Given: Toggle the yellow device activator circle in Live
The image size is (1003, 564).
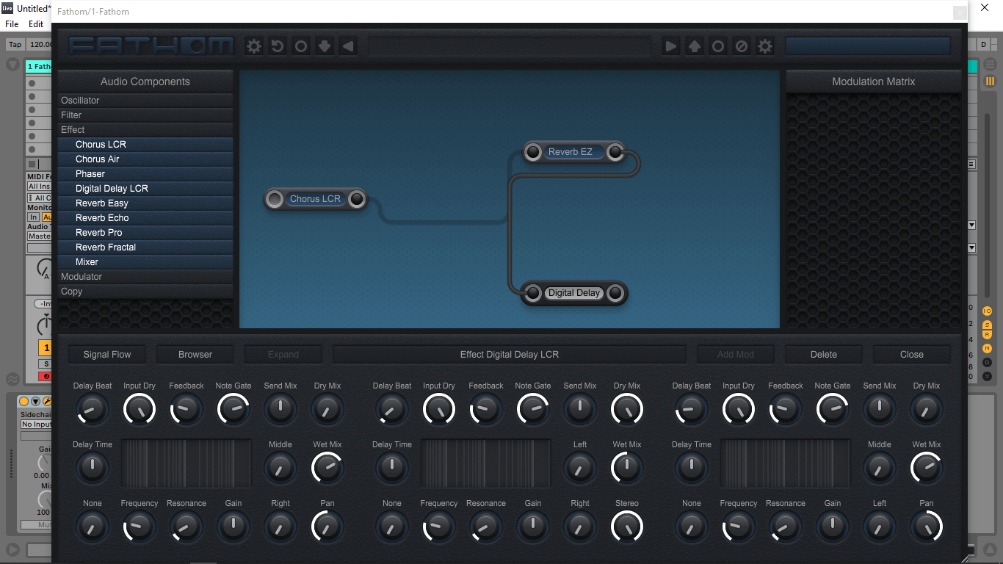Looking at the screenshot, I should click(x=23, y=401).
